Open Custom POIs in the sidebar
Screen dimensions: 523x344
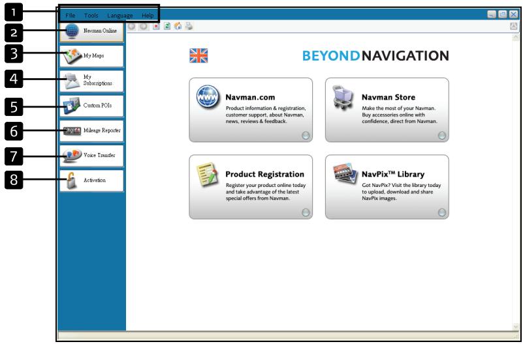coord(91,106)
